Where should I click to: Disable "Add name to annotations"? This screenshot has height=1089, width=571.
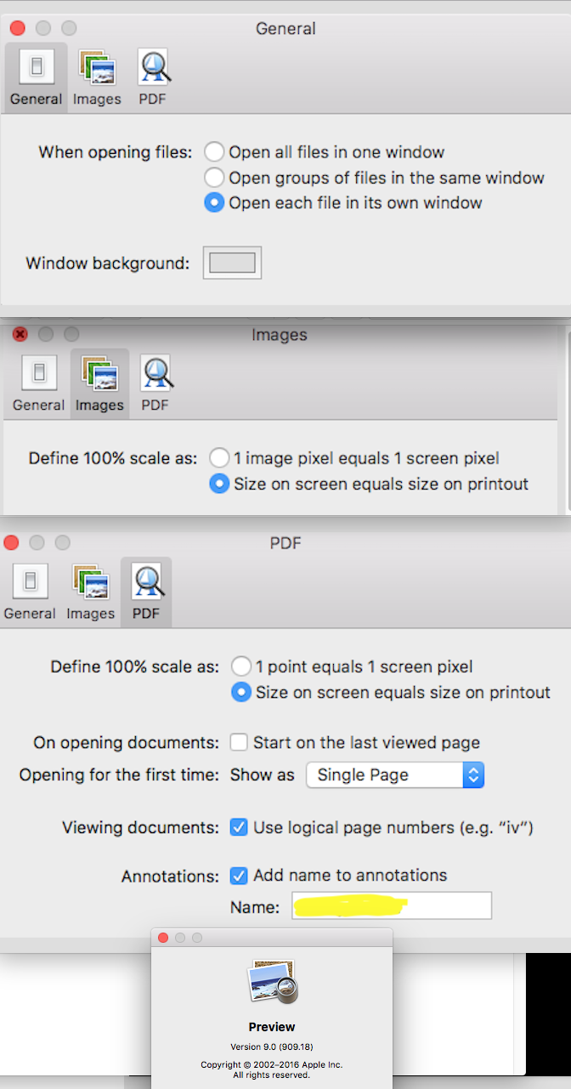(x=239, y=876)
